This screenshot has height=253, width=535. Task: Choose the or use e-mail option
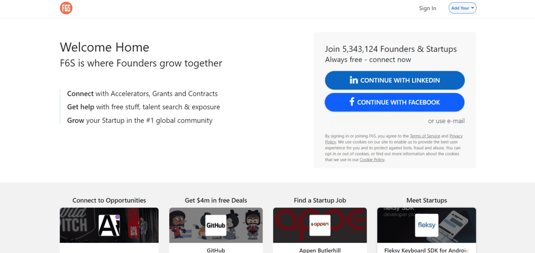click(x=446, y=121)
